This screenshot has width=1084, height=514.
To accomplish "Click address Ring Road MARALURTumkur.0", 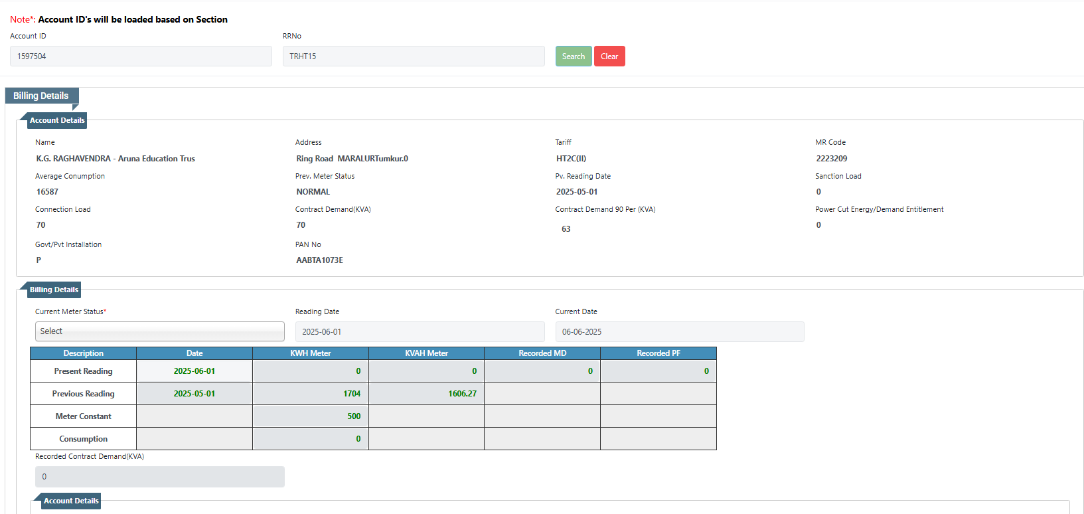I will pos(352,159).
